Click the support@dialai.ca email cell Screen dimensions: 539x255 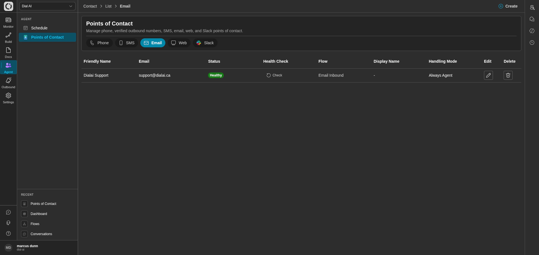154,75
